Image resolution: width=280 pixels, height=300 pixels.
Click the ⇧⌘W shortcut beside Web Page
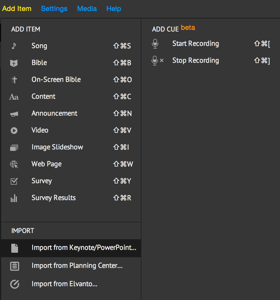pyautogui.click(x=123, y=164)
